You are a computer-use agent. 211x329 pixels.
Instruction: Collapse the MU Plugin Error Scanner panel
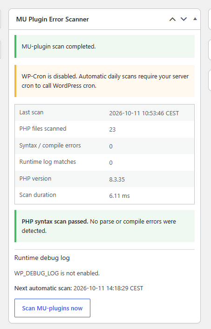(x=195, y=19)
